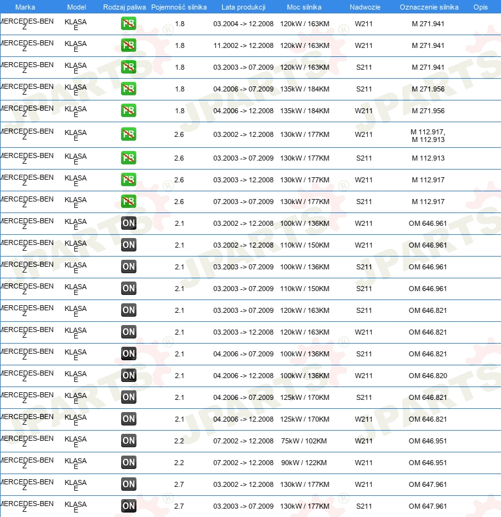This screenshot has height=517, width=501.
Task: Click M 271.956 in the 135kW W211 row
Action: [428, 111]
